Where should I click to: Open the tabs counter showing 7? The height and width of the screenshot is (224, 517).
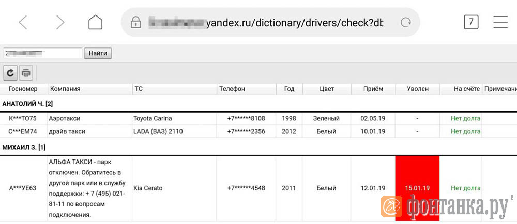(471, 22)
